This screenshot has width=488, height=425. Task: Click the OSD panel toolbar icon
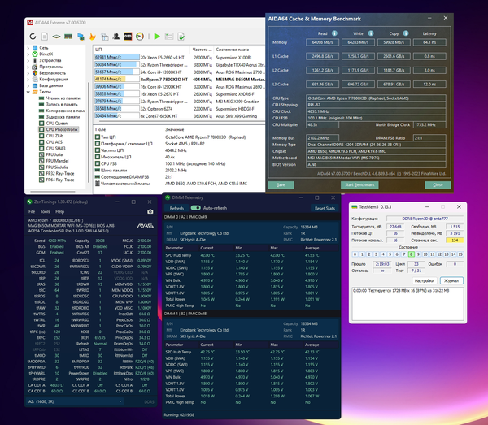pos(128,37)
